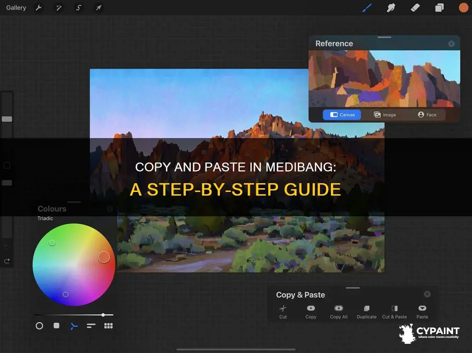
Task: Click the undo arrow in sidebar
Action: click(x=6, y=247)
